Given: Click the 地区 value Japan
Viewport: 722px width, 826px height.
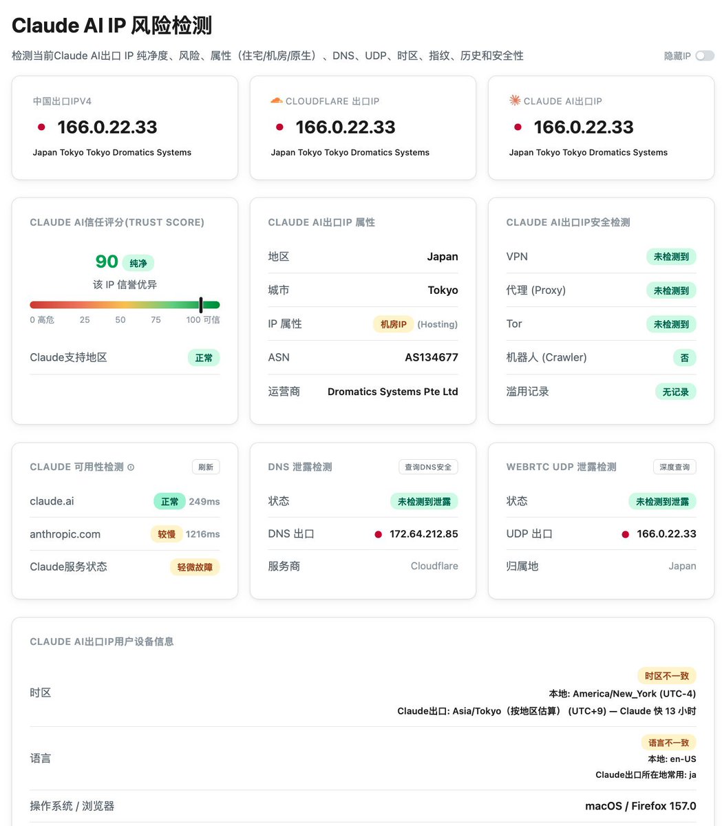Looking at the screenshot, I should (443, 257).
